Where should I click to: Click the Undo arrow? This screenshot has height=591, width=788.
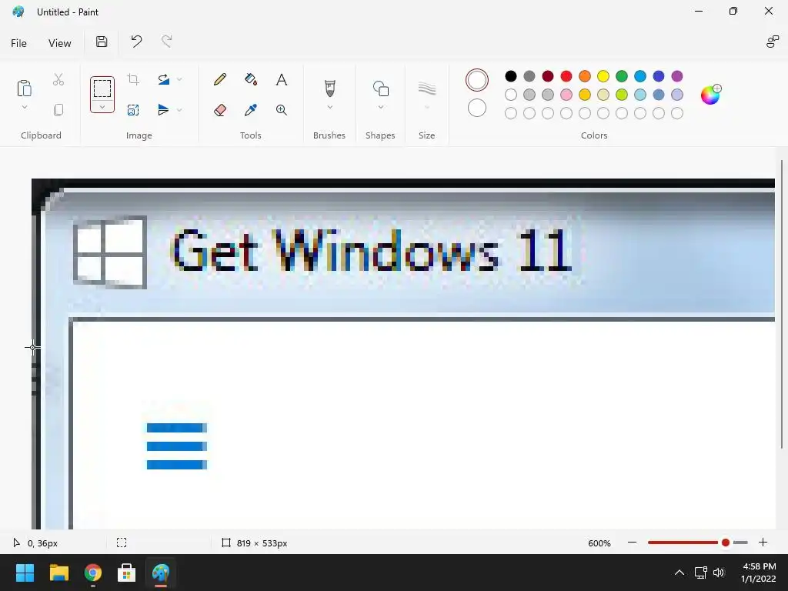(x=136, y=42)
